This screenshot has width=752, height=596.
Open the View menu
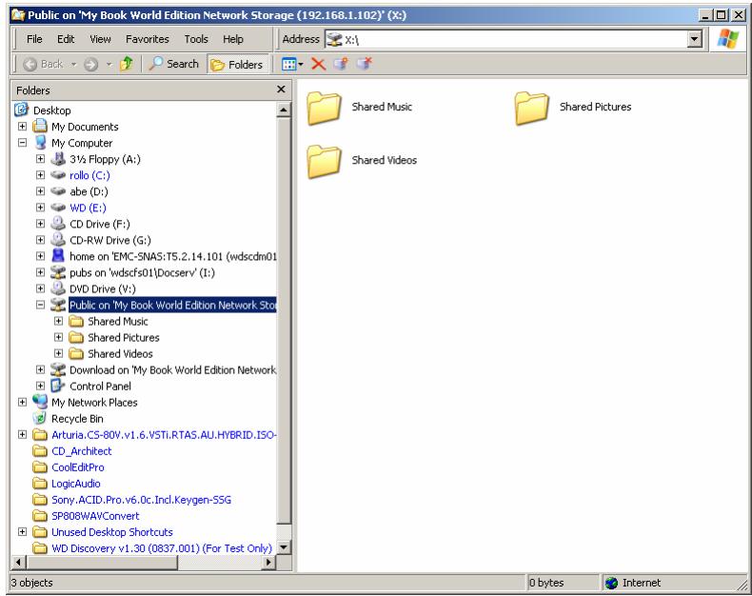coord(100,39)
